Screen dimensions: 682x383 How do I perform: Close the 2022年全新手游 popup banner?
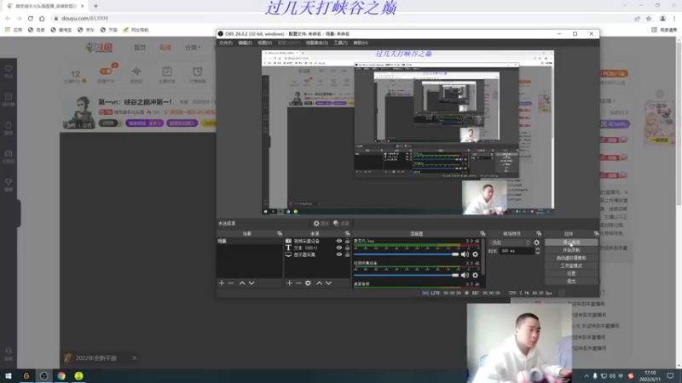coord(134,357)
